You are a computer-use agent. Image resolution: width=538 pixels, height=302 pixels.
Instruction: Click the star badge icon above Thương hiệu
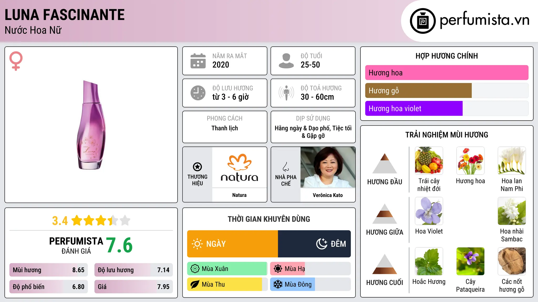197,167
